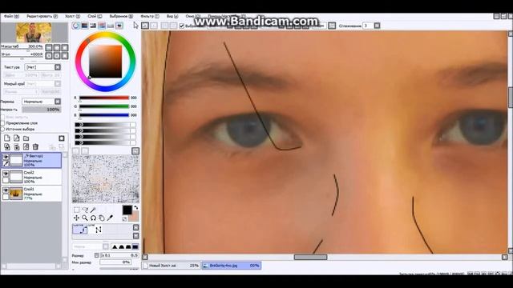The height and width of the screenshot is (288, 513).
Task: Hide the Вектор1 layer using eye icon
Action: click(x=6, y=157)
